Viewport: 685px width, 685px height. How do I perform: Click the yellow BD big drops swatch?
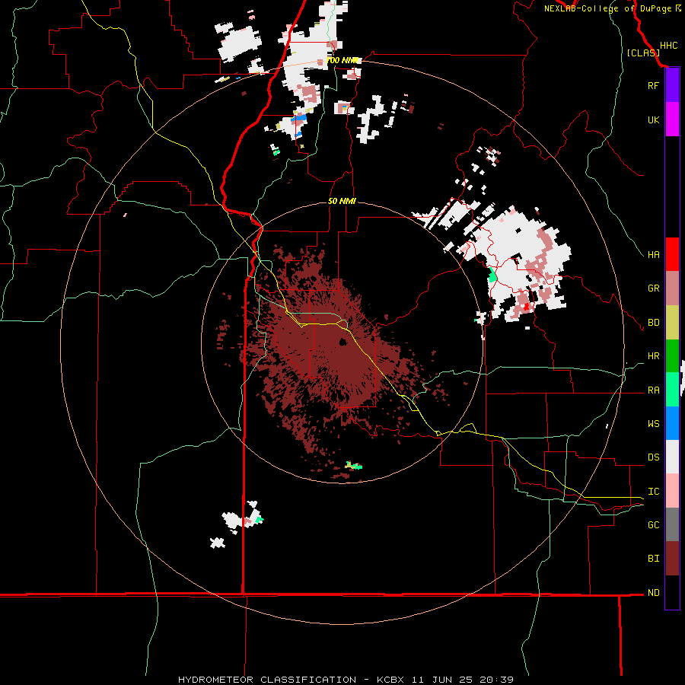click(672, 323)
